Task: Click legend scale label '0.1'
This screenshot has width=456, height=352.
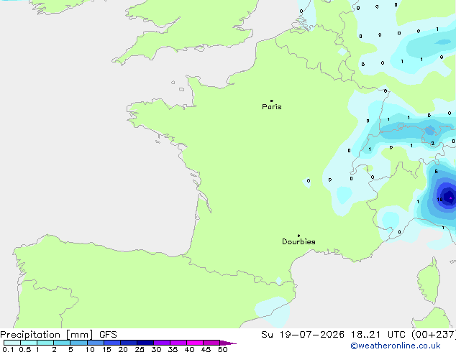Action: pyautogui.click(x=8, y=349)
